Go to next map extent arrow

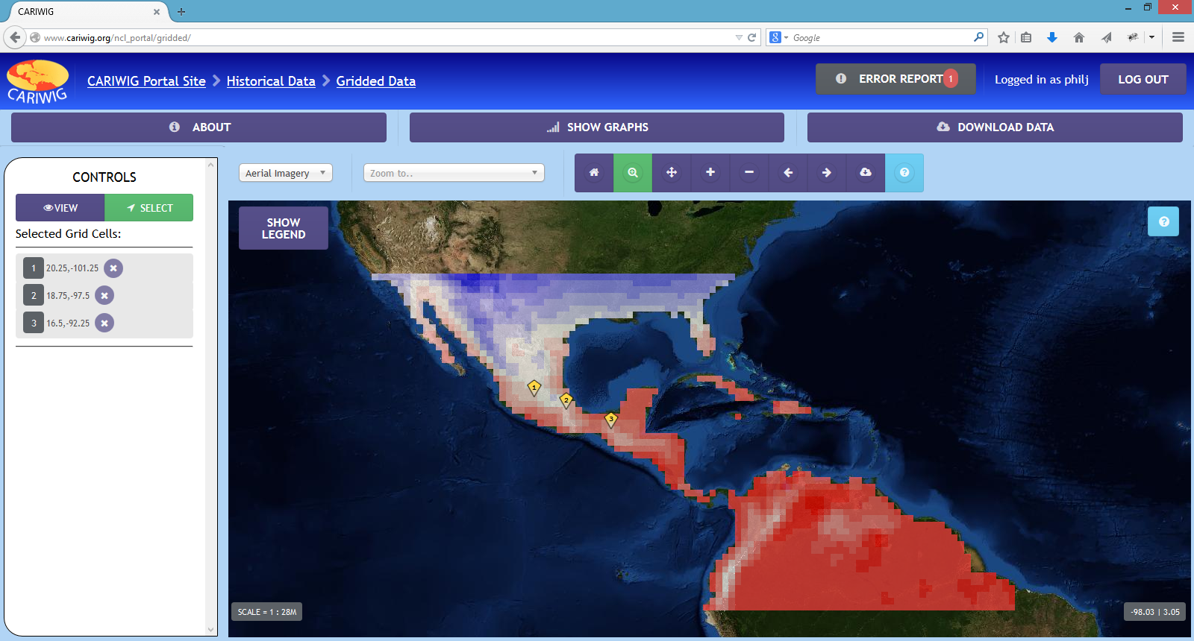coord(827,173)
